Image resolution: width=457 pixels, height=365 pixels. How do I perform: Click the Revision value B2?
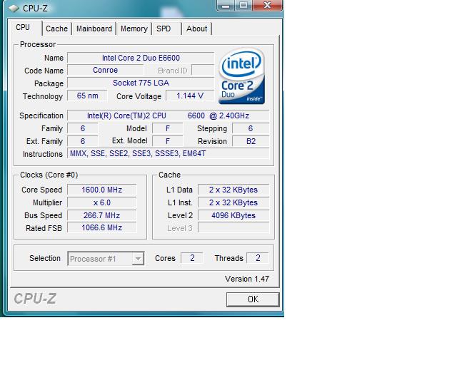pos(251,141)
